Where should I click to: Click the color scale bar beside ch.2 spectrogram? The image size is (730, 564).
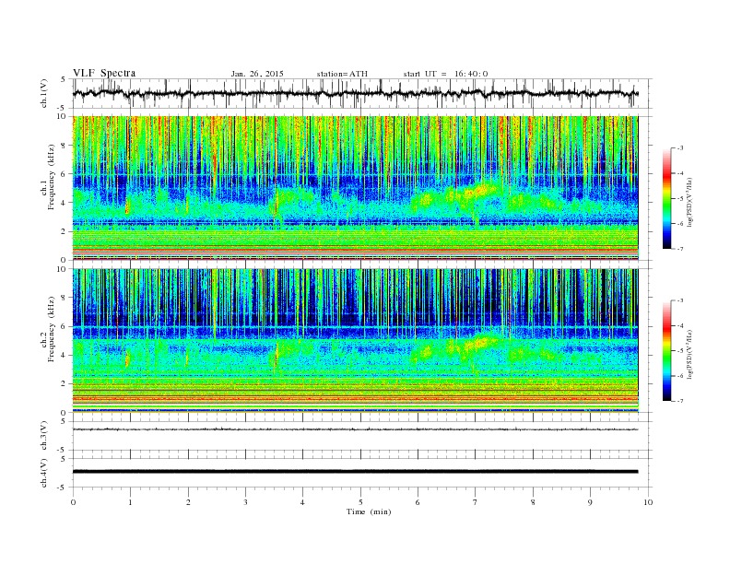[666, 351]
